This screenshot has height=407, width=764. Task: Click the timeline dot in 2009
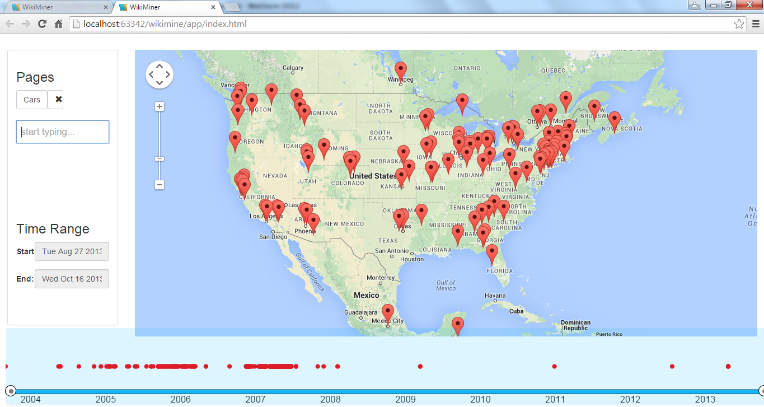click(x=420, y=366)
